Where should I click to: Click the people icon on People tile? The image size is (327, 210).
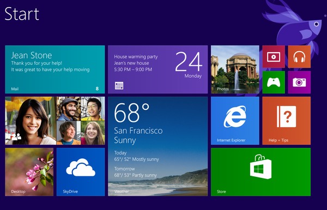tap(16, 137)
